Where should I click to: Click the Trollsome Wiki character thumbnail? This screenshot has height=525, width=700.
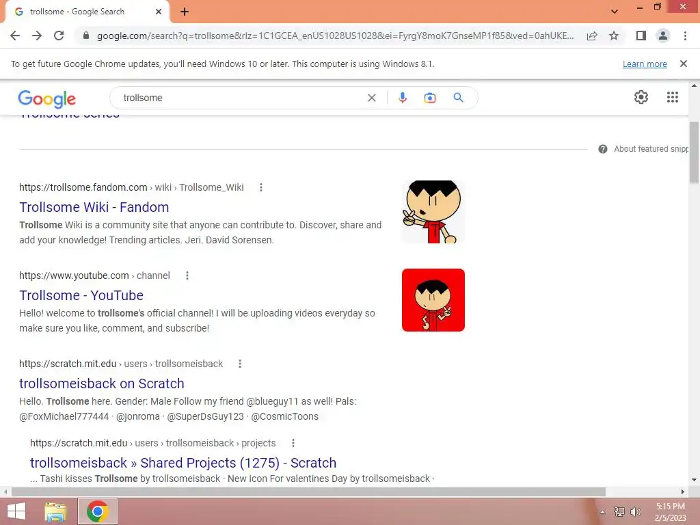[433, 212]
